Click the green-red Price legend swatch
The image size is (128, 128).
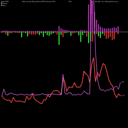pos(2,5)
